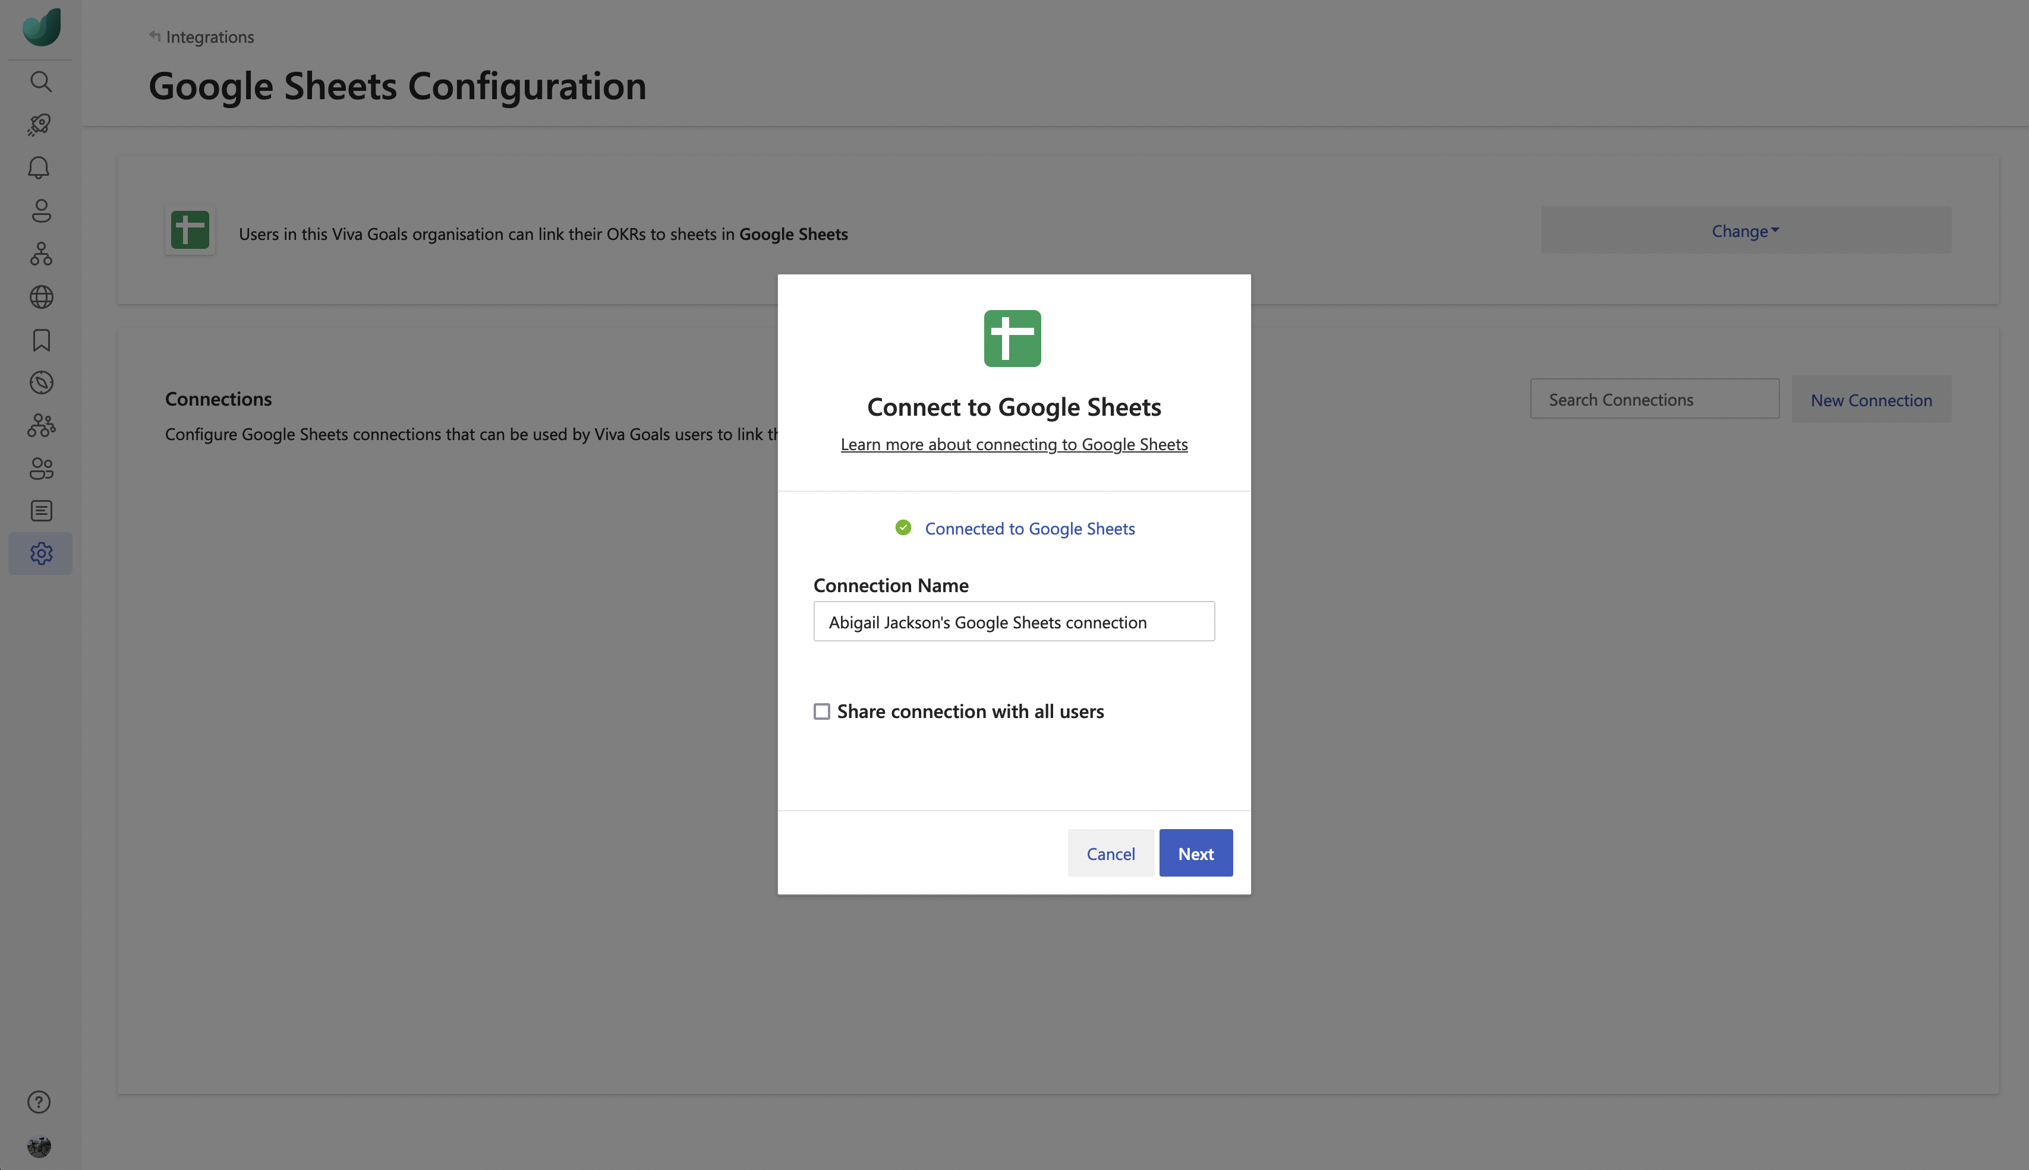Click the Search Connections field
Screen dimensions: 2029x1170
pyautogui.click(x=1653, y=399)
